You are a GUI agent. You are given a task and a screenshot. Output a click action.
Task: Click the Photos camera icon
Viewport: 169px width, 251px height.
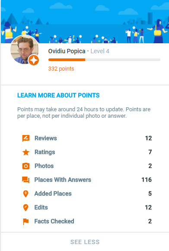[x=26, y=166]
